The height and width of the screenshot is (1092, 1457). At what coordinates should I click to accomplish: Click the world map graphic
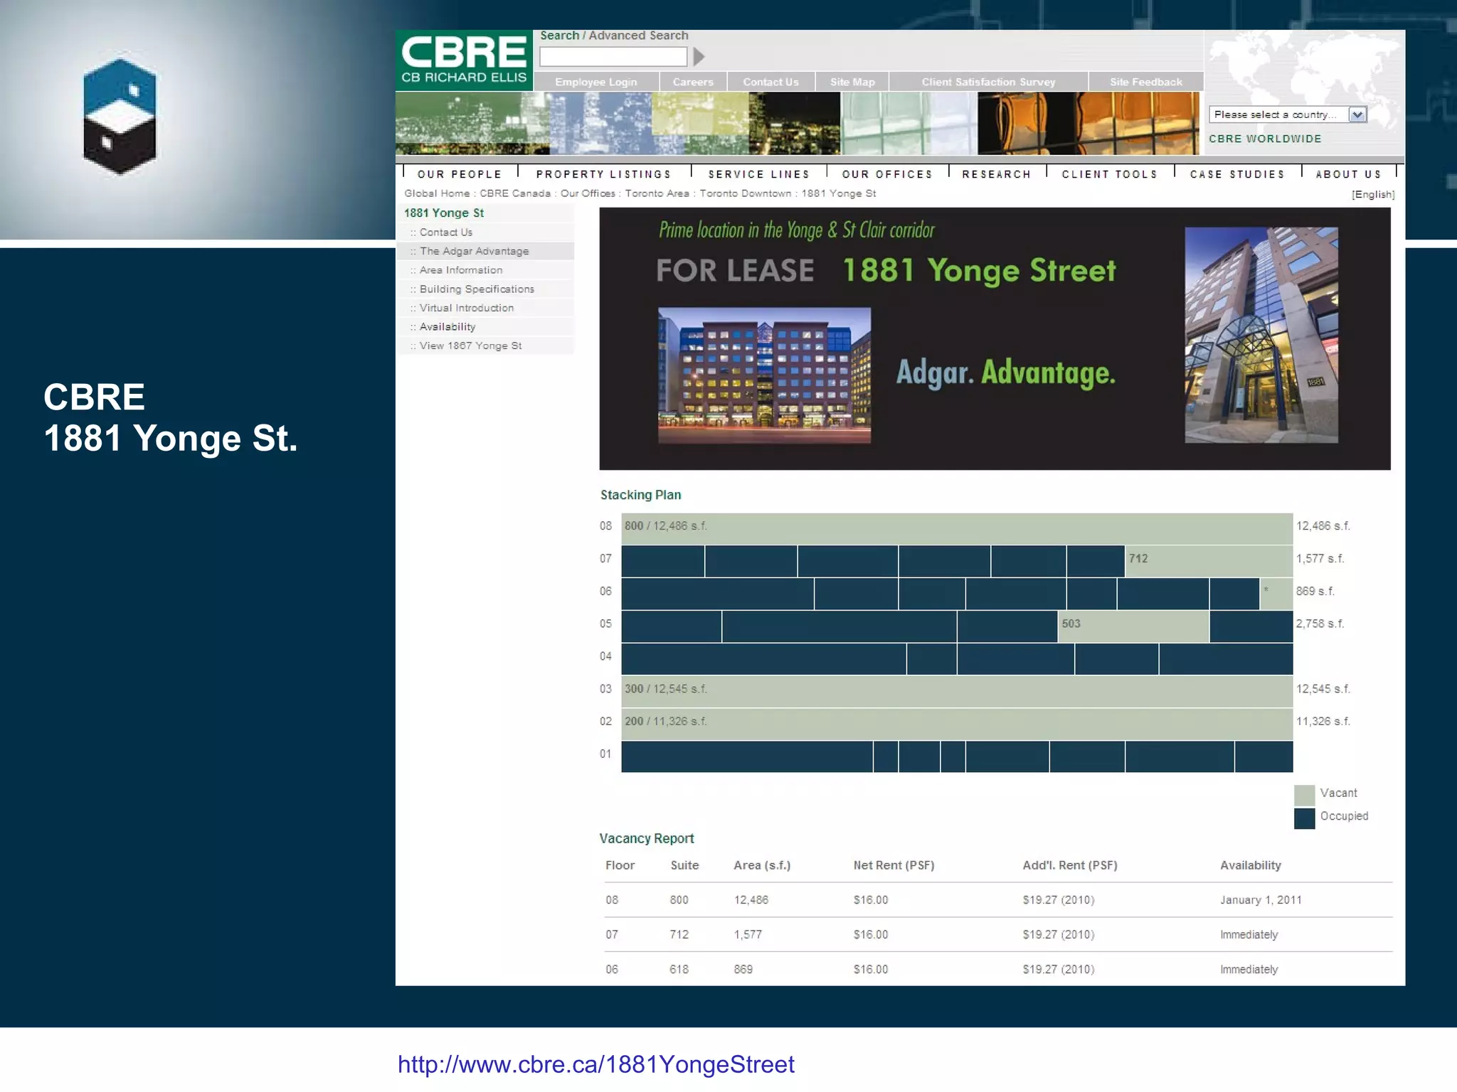1304,68
